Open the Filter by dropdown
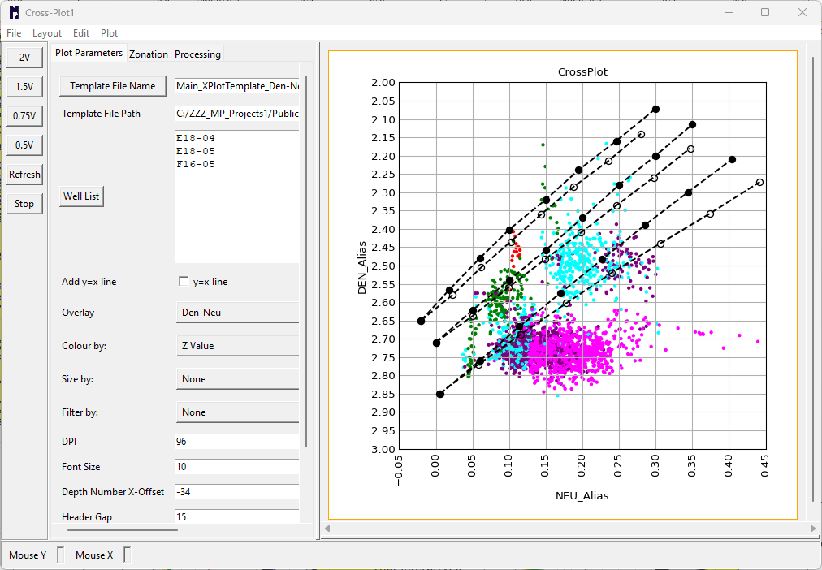This screenshot has width=822, height=570. click(237, 412)
